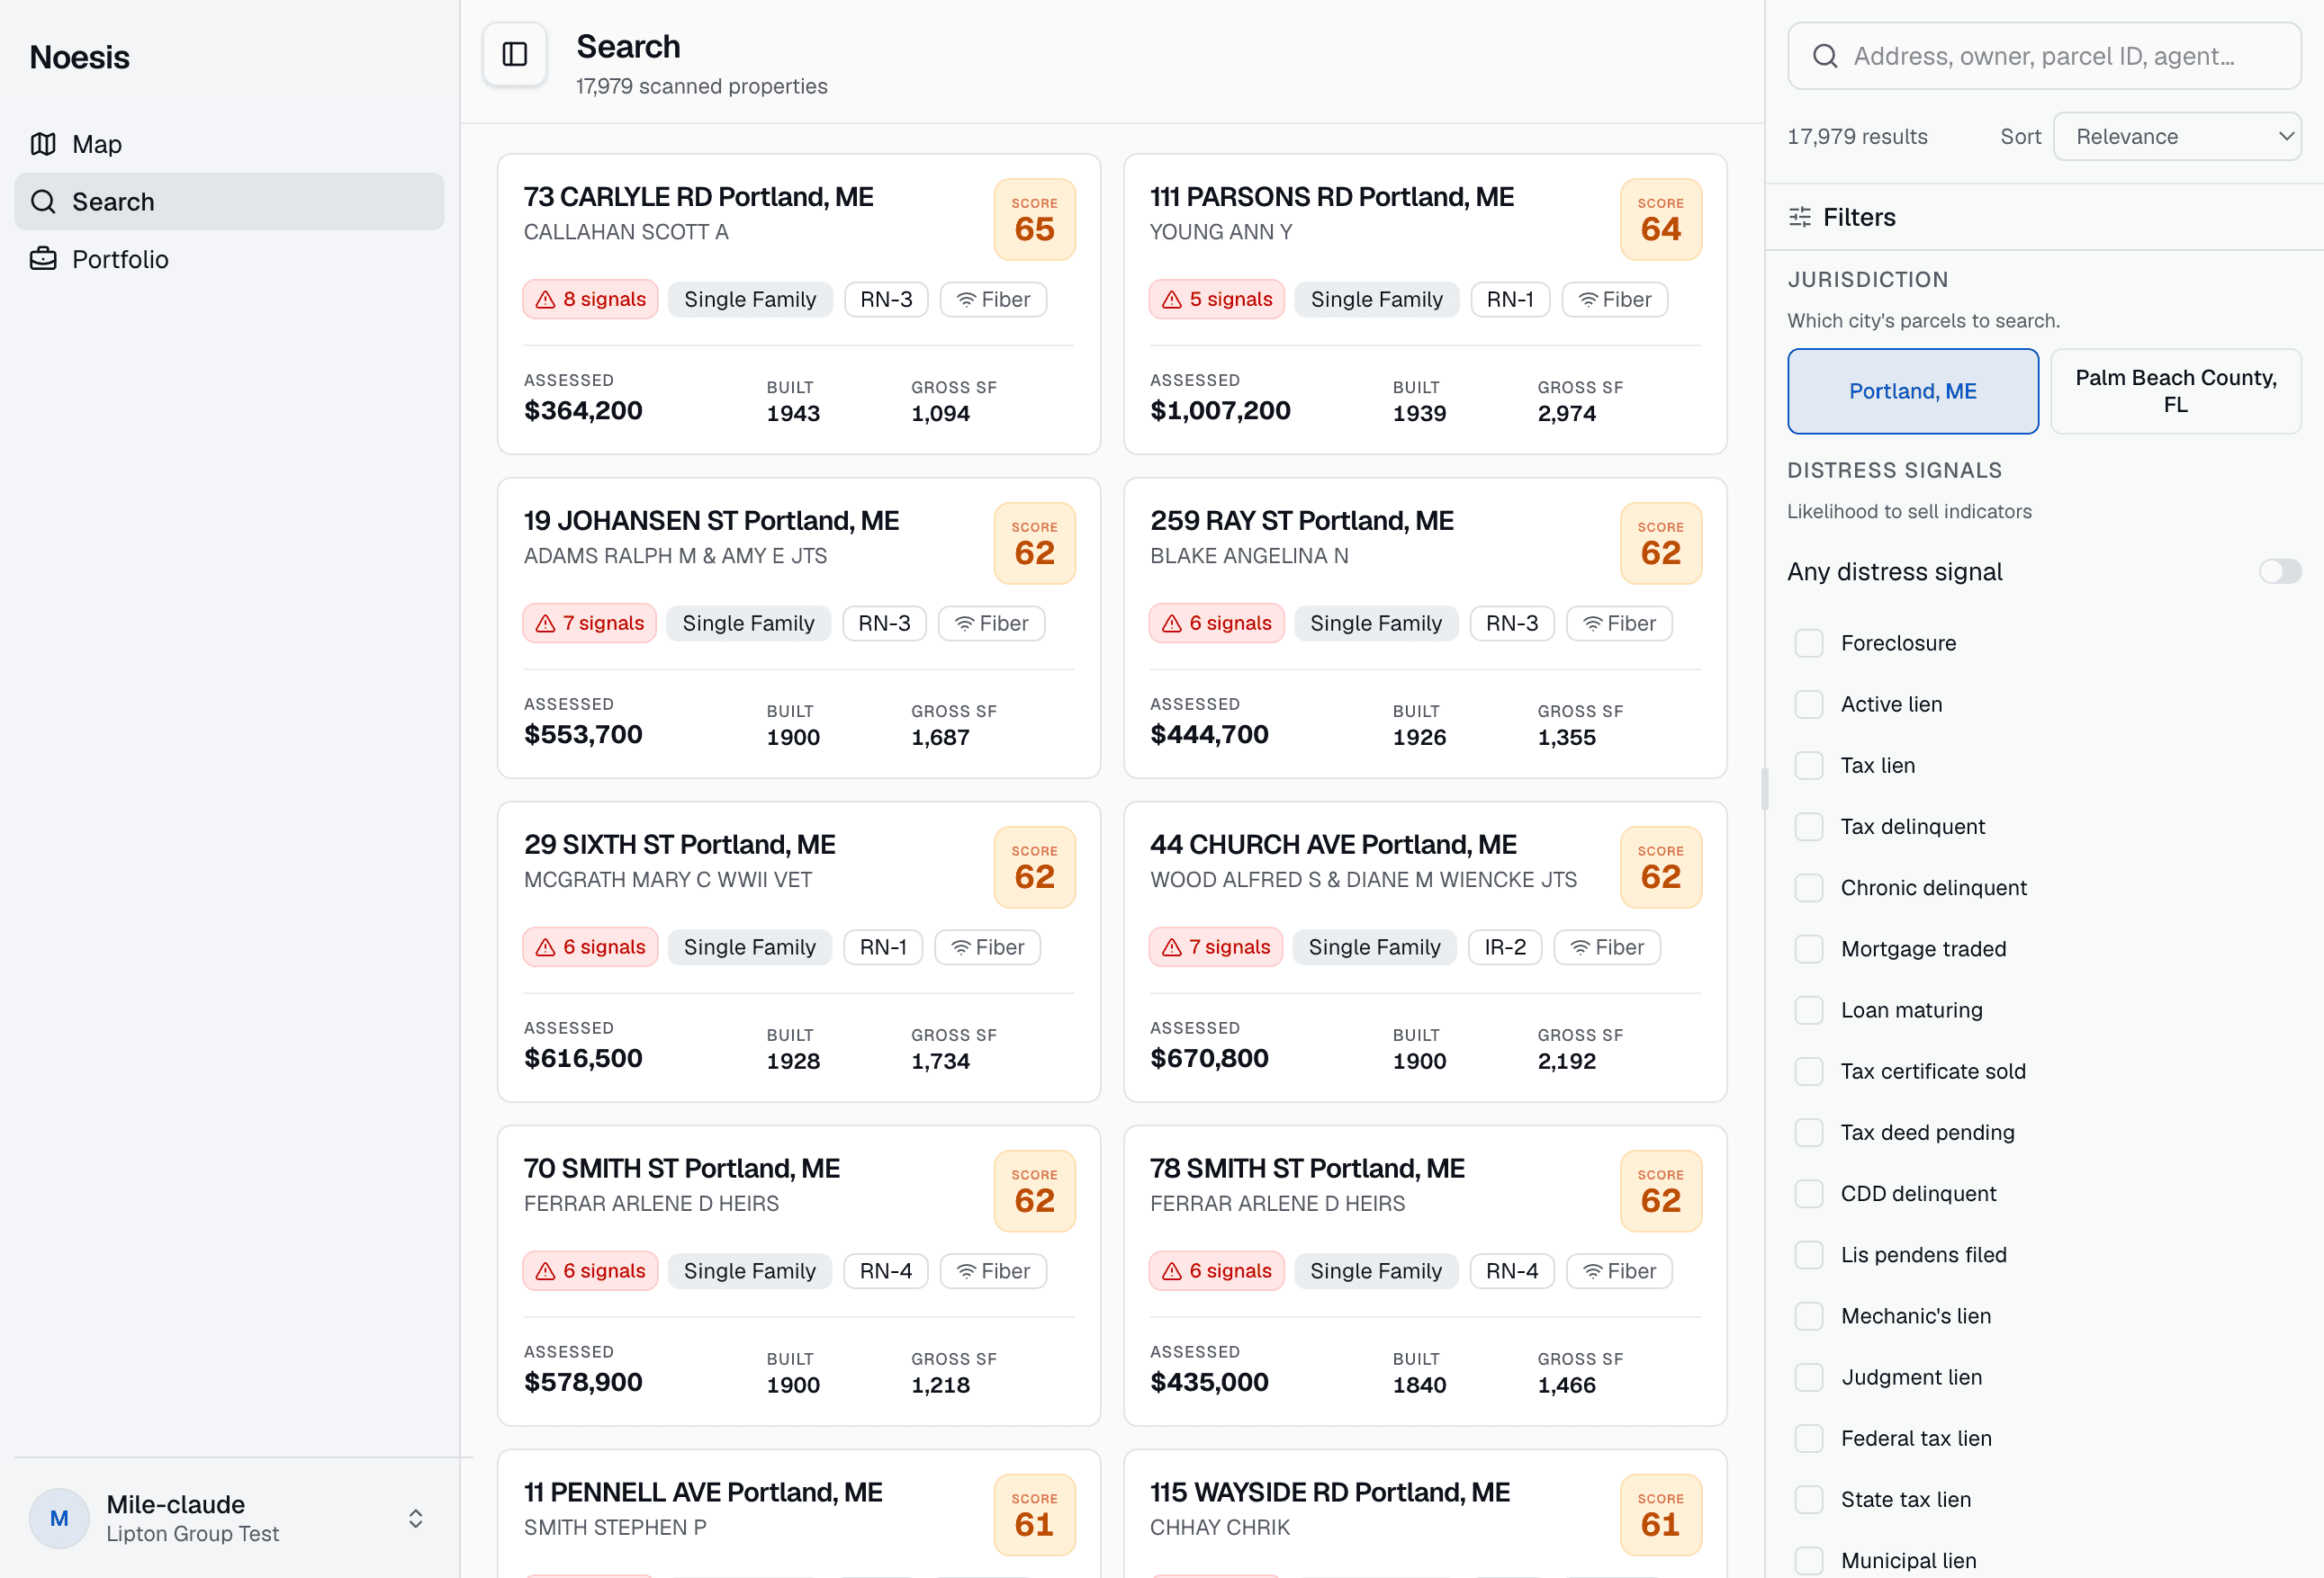Check the Loan maturing checkbox
2324x1578 pixels.
[x=1808, y=1009]
